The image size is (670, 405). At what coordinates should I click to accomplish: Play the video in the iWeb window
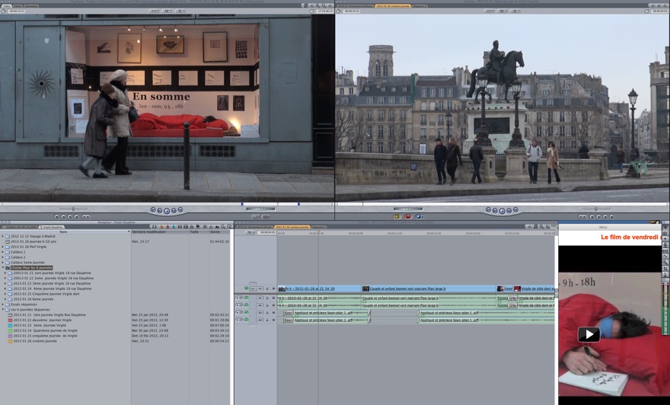point(589,334)
